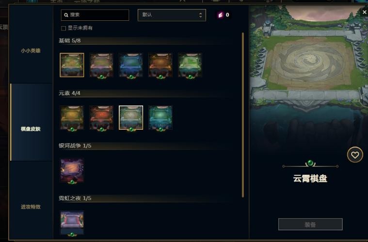This screenshot has height=242, width=368.
Task: Click the pink star shard currency icon
Action: click(221, 15)
